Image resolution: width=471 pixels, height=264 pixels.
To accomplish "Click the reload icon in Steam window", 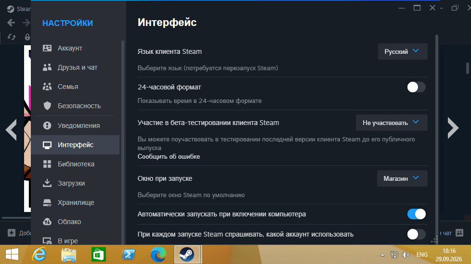I will tap(12, 37).
